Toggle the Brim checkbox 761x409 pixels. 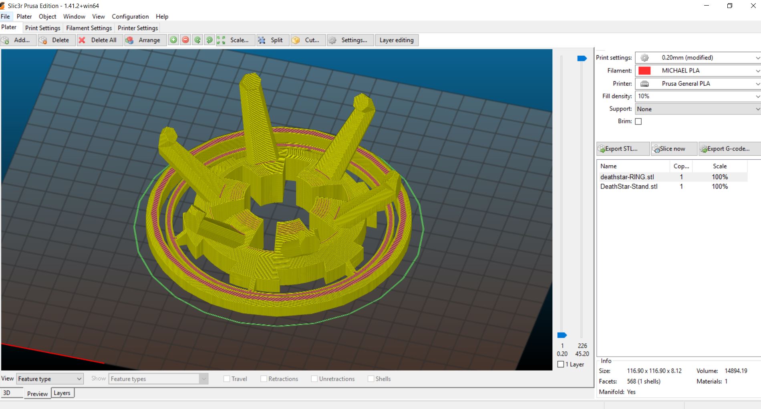pyautogui.click(x=638, y=121)
